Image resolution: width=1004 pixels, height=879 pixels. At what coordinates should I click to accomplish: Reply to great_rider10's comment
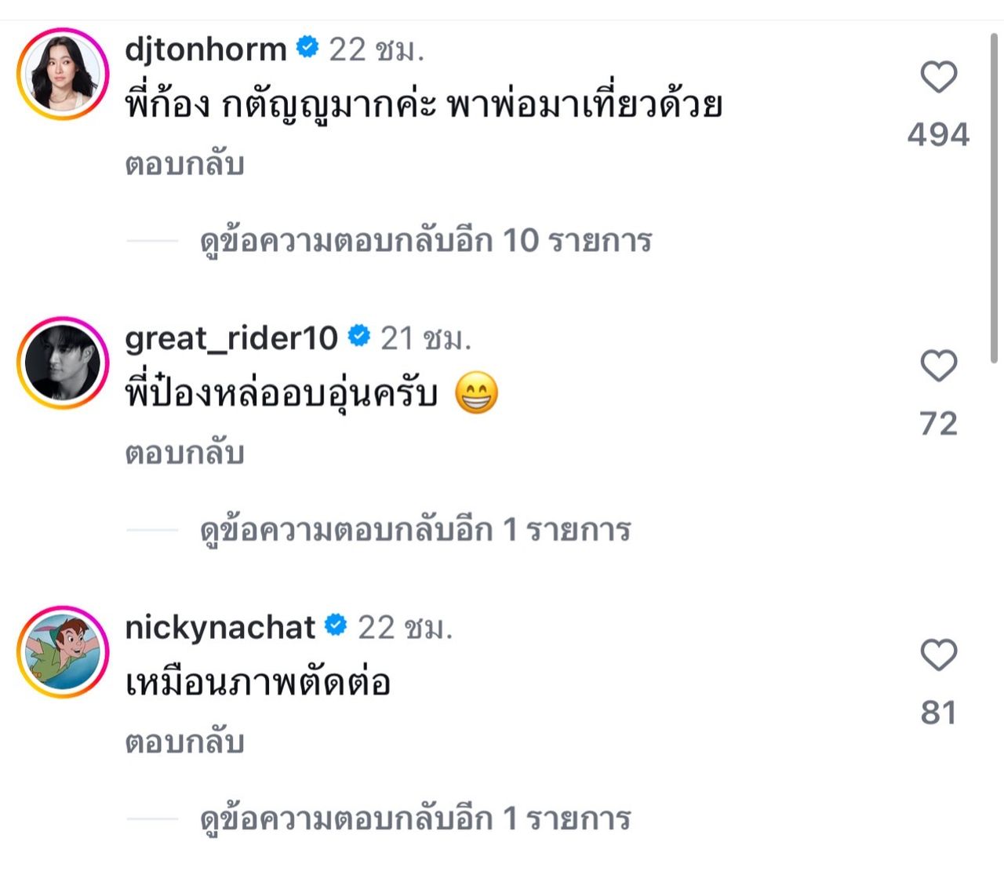184,454
